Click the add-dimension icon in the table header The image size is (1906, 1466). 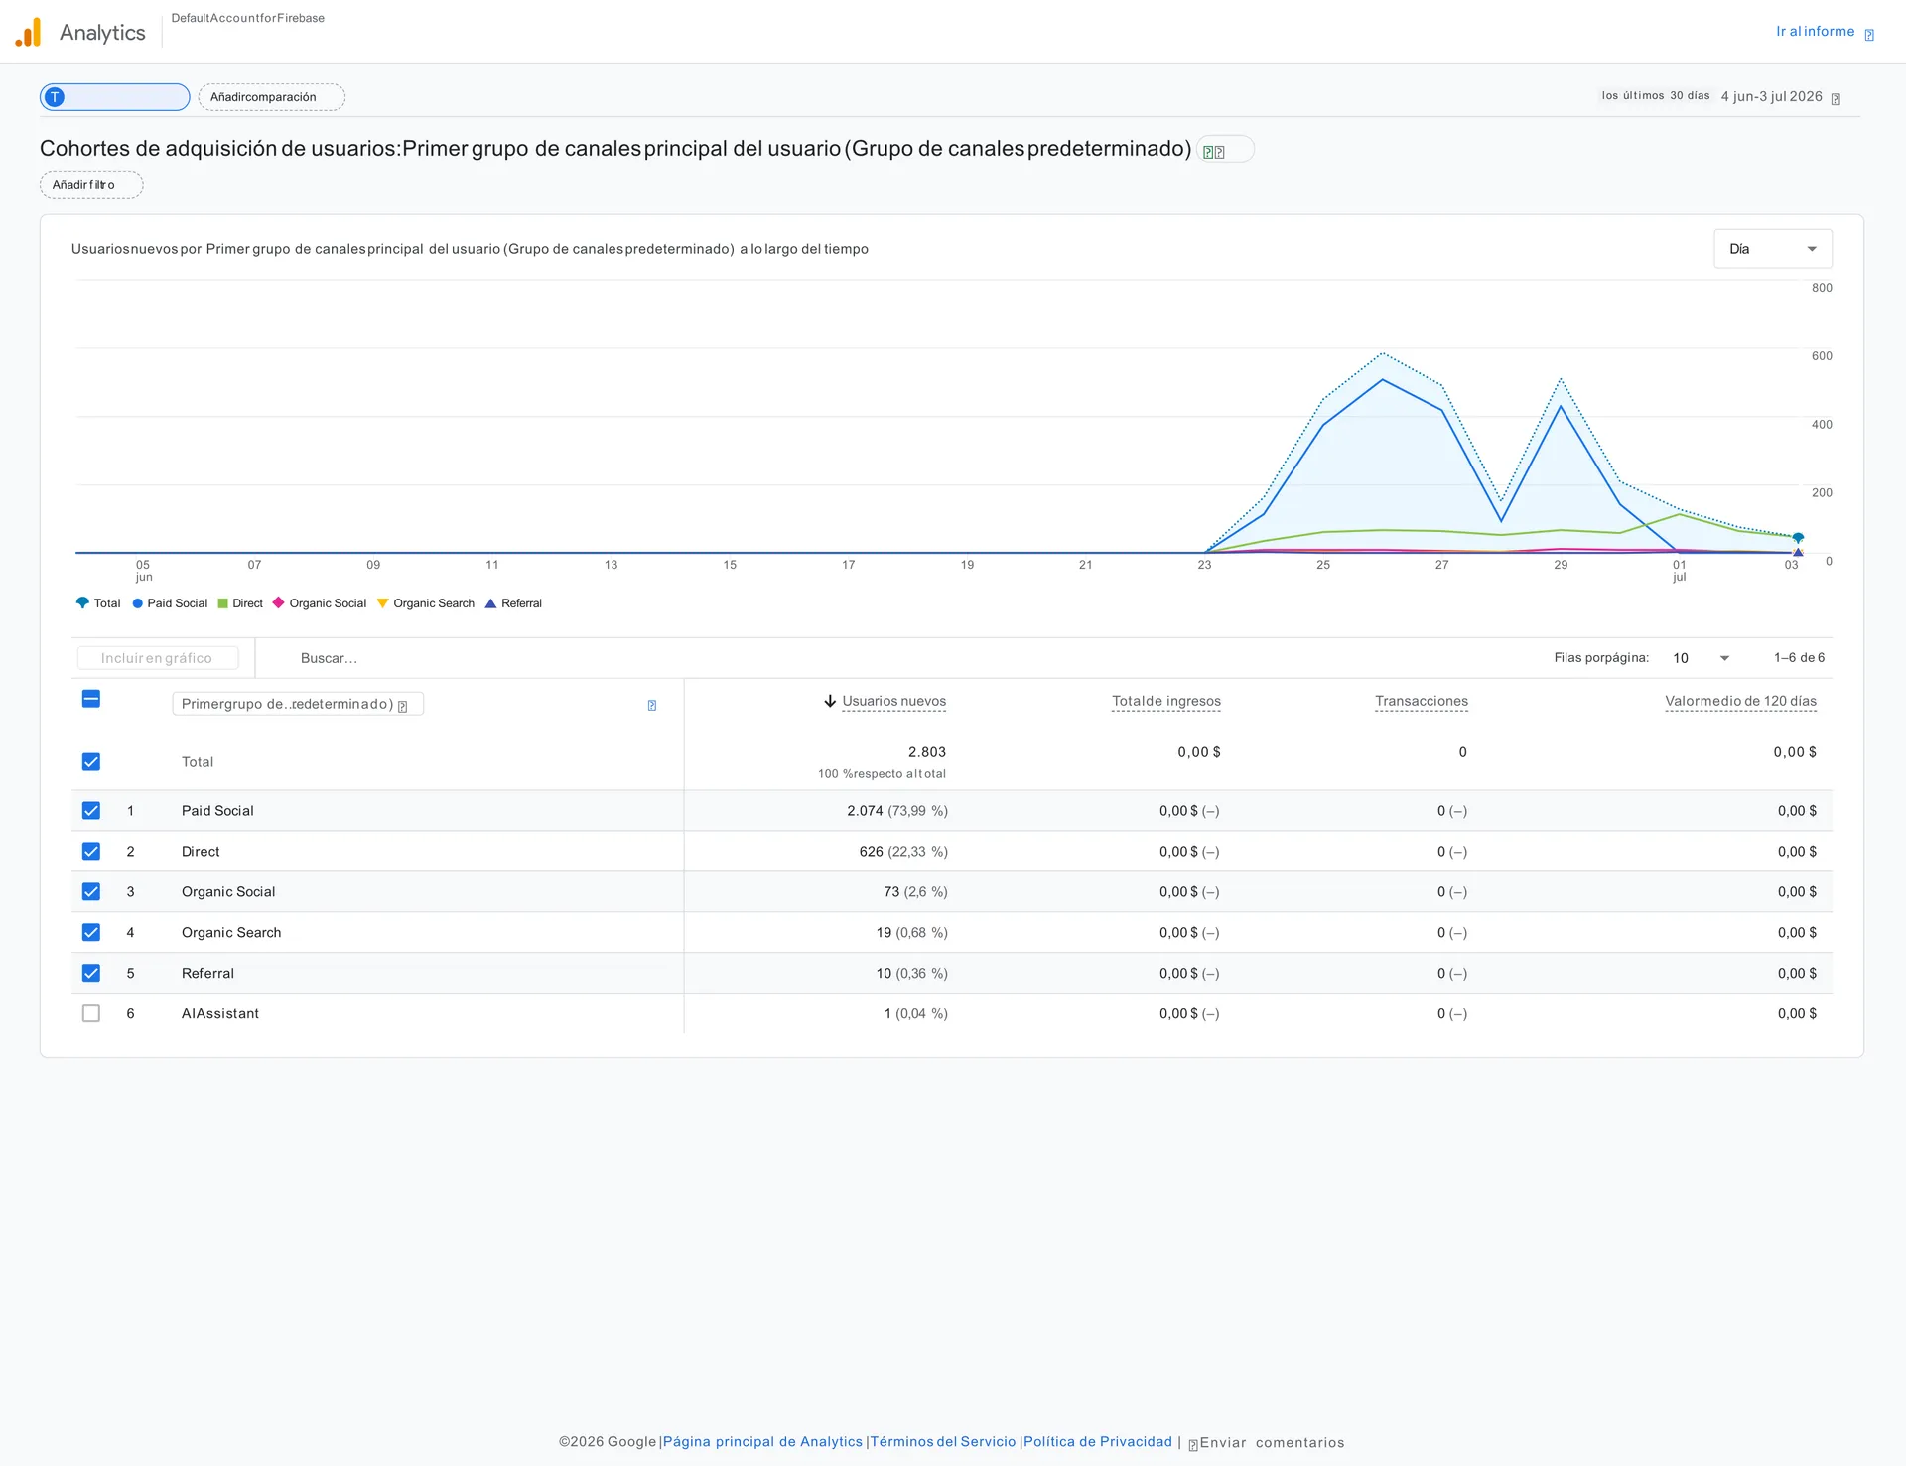click(652, 706)
